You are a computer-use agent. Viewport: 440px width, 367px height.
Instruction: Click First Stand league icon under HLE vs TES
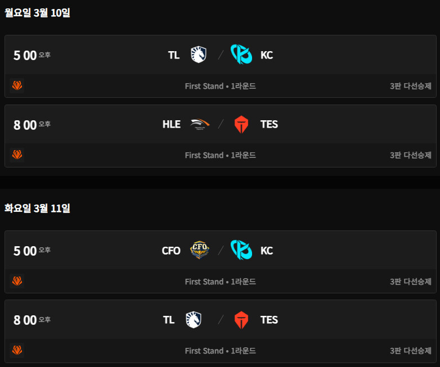coord(17,155)
